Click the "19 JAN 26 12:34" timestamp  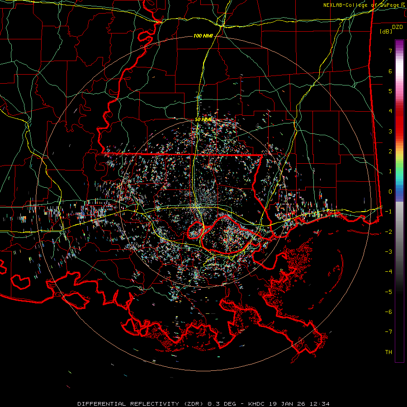click(x=298, y=404)
